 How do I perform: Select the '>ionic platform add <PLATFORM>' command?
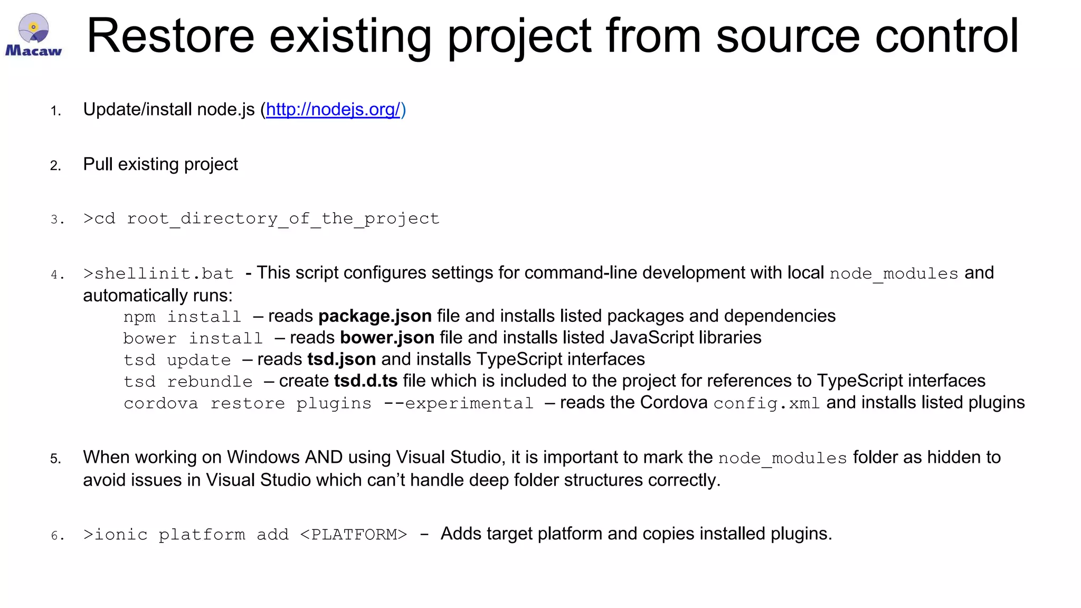[x=245, y=535]
